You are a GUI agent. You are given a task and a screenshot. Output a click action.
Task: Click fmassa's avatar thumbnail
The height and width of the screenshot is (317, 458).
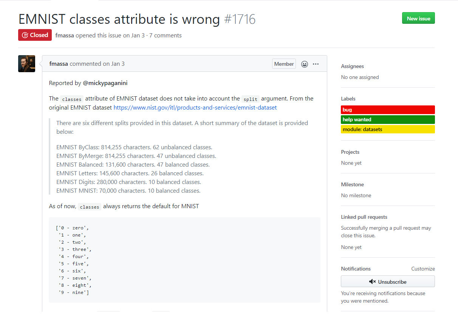click(x=26, y=64)
